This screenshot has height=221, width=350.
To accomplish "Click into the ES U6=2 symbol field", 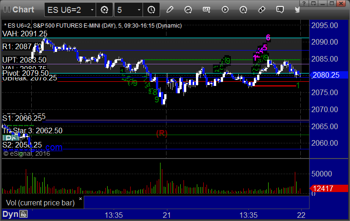I will (x=67, y=10).
